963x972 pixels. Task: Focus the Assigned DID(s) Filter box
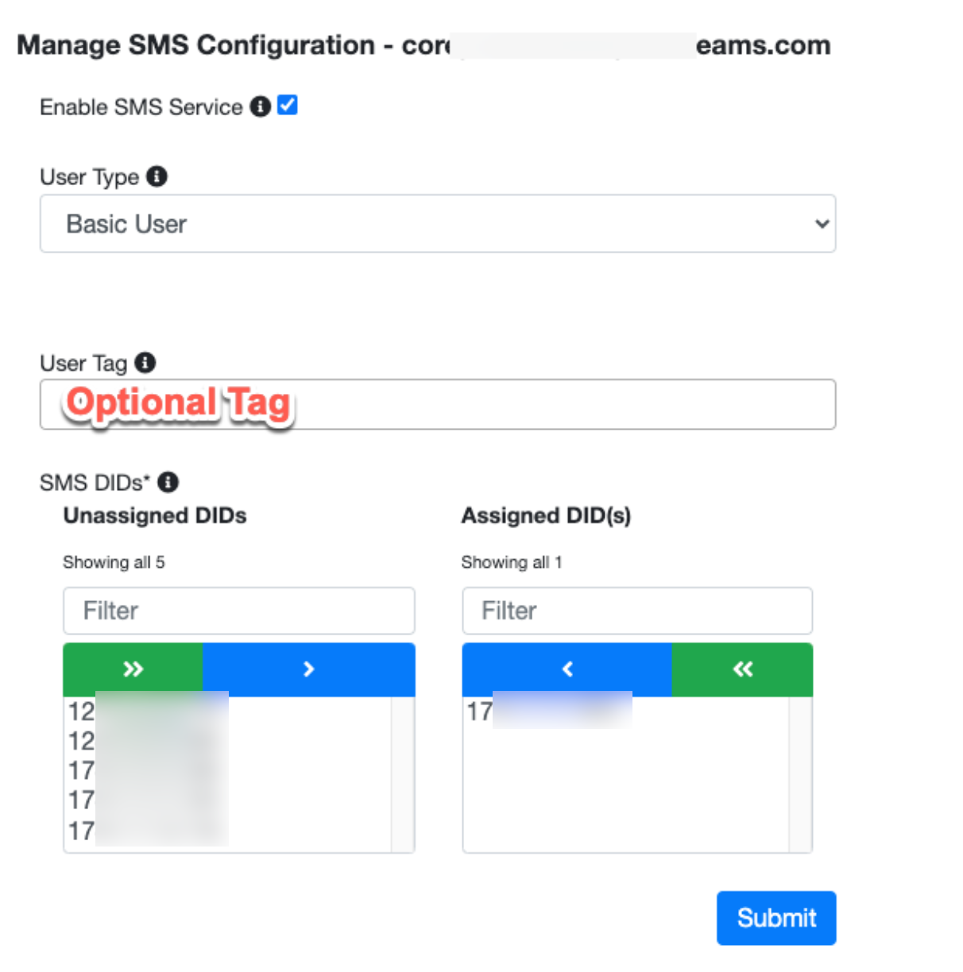tap(637, 611)
